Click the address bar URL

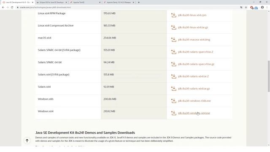click(x=45, y=8)
